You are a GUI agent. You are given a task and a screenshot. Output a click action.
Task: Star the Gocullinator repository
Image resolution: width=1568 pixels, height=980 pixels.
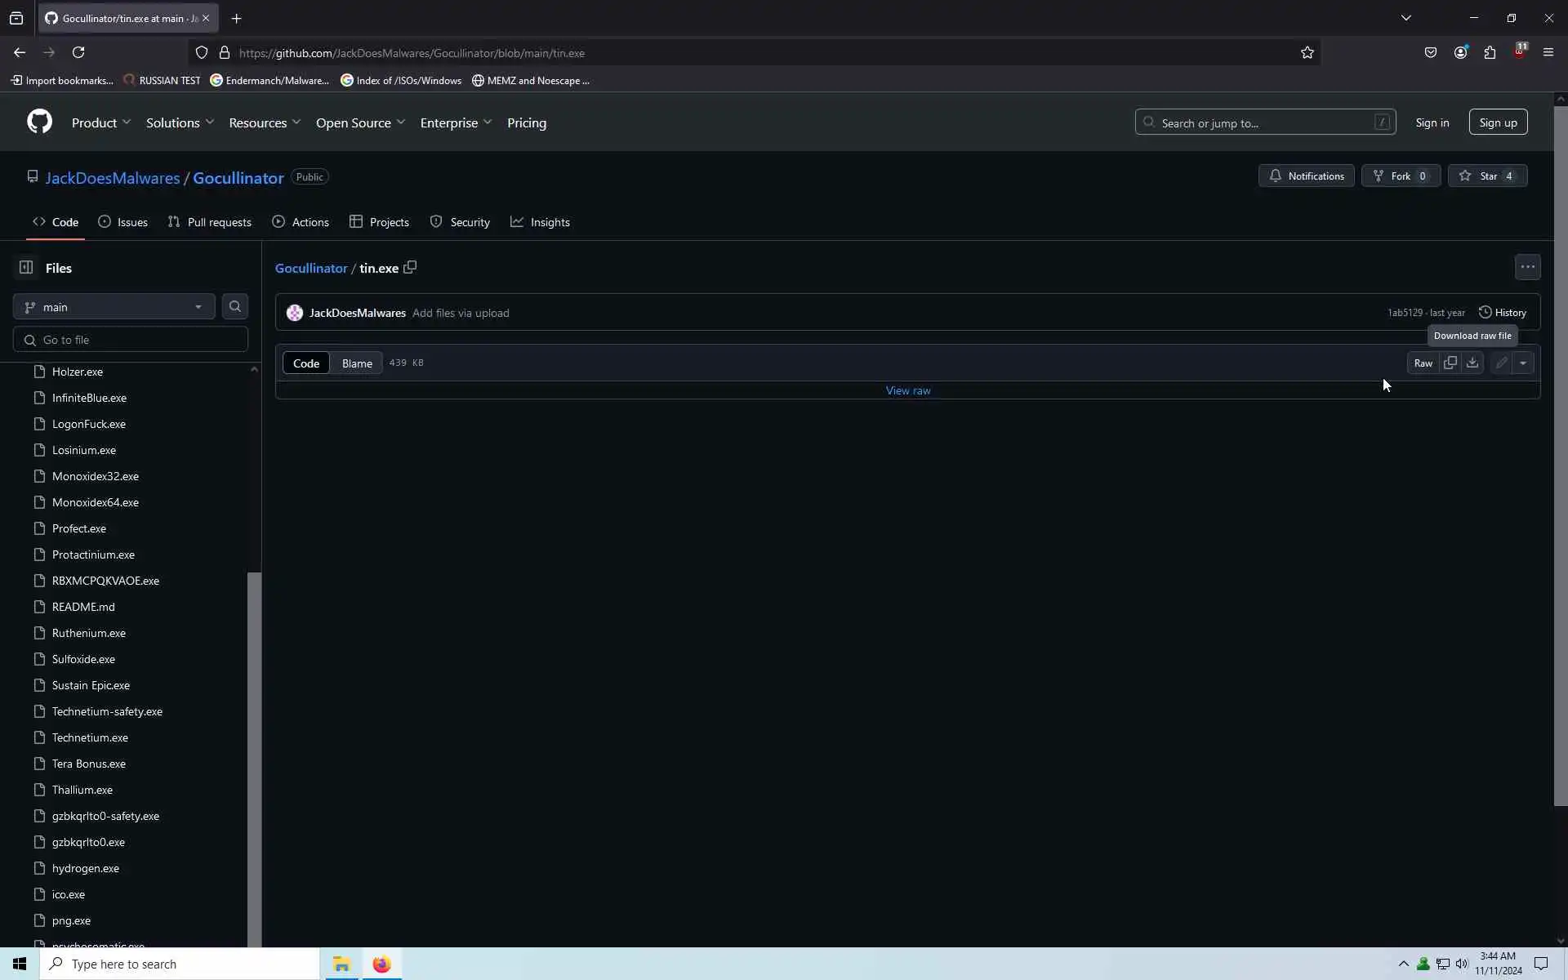(1487, 176)
